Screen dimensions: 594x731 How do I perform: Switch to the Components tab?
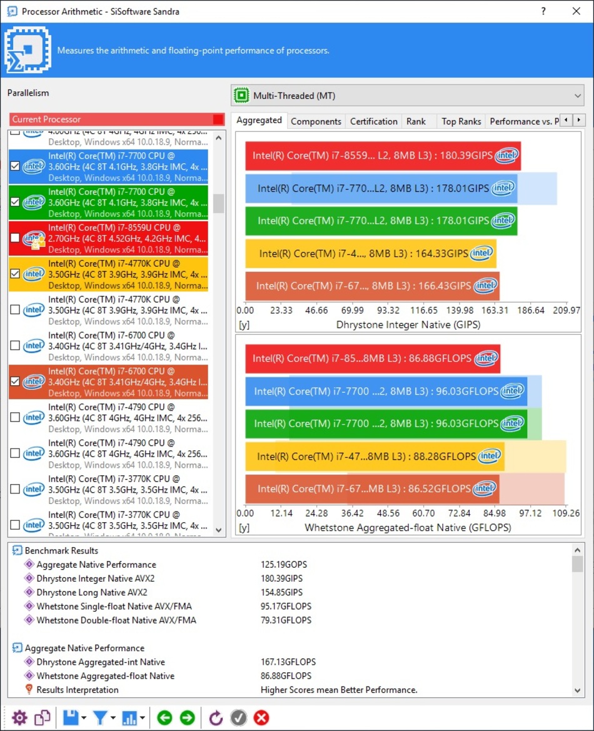pos(316,121)
